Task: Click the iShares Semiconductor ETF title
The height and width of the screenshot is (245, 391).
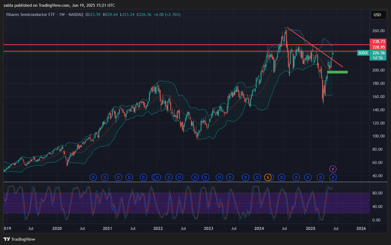Action: click(x=31, y=15)
